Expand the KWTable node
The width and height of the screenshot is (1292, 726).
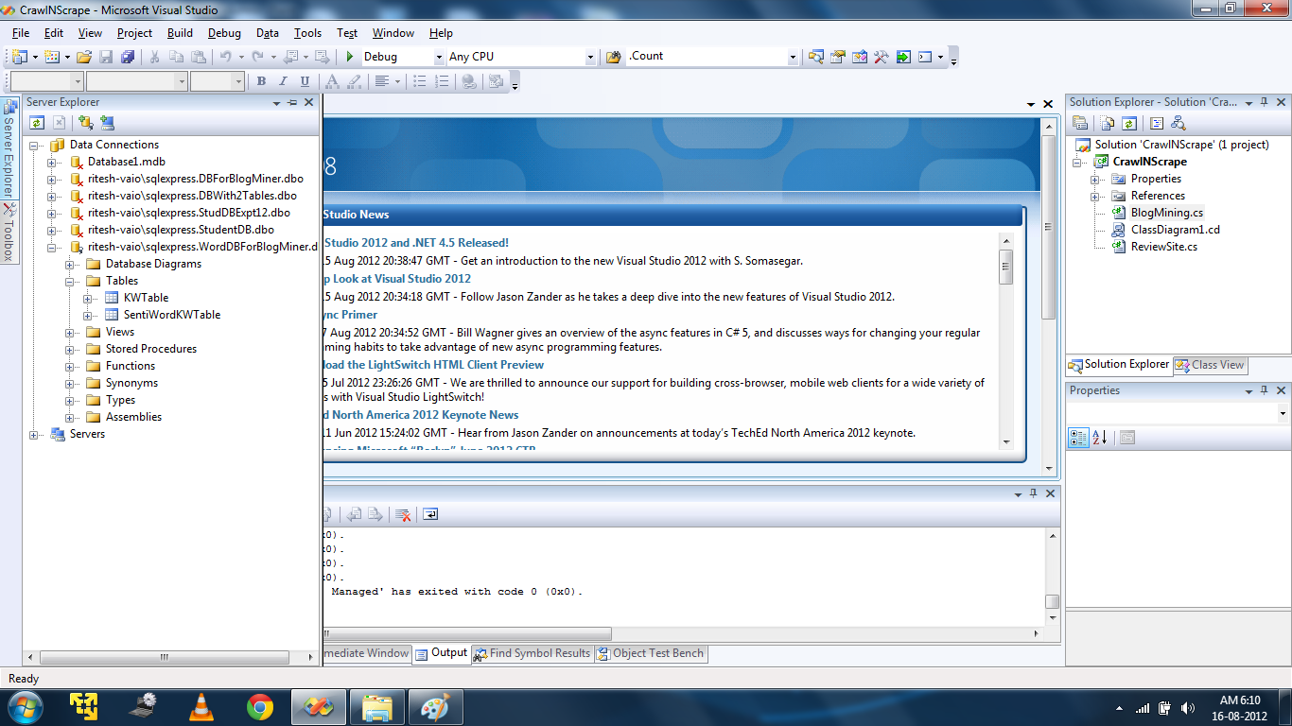[88, 298]
